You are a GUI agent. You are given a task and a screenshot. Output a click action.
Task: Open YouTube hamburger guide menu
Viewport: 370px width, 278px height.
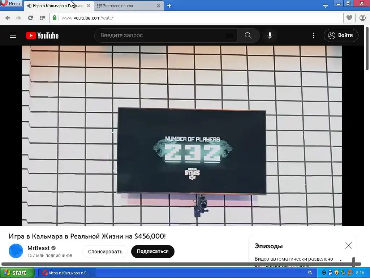coord(13,35)
